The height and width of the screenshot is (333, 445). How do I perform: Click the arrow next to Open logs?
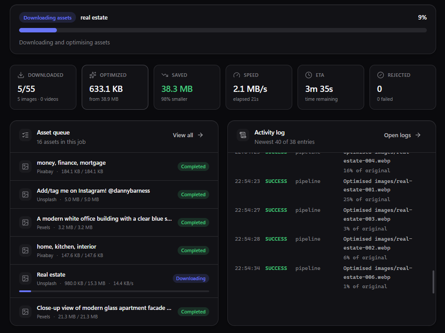[418, 135]
